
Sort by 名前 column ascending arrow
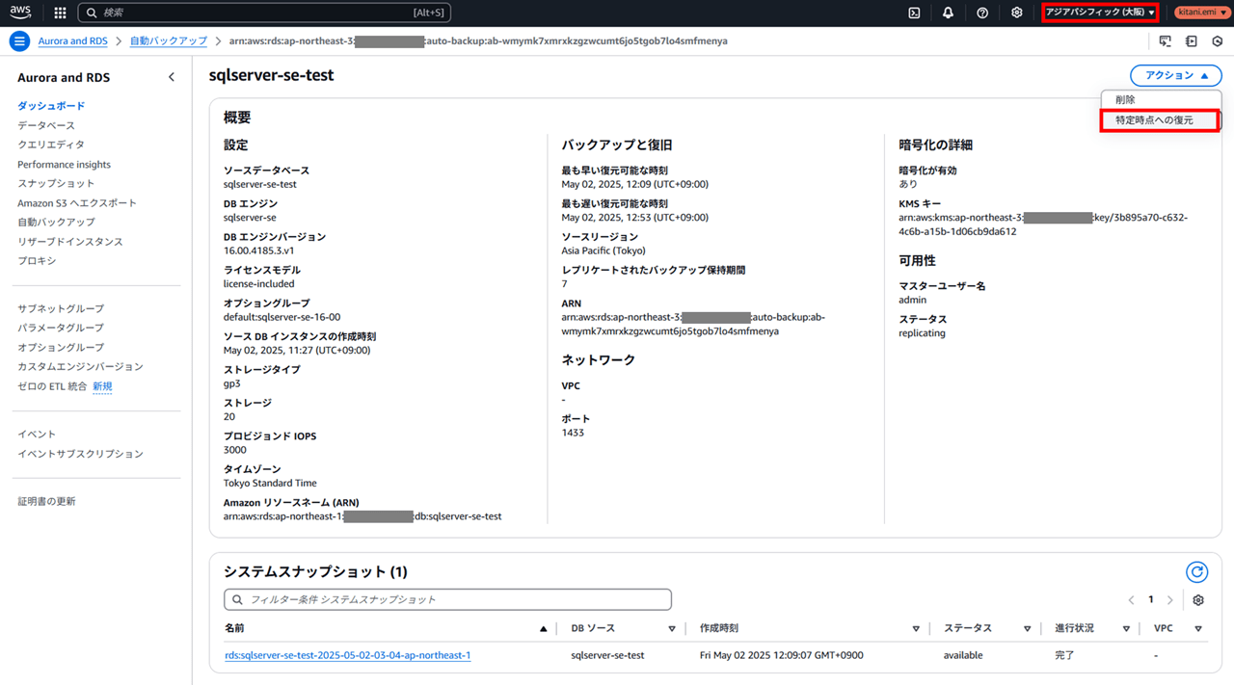click(543, 628)
